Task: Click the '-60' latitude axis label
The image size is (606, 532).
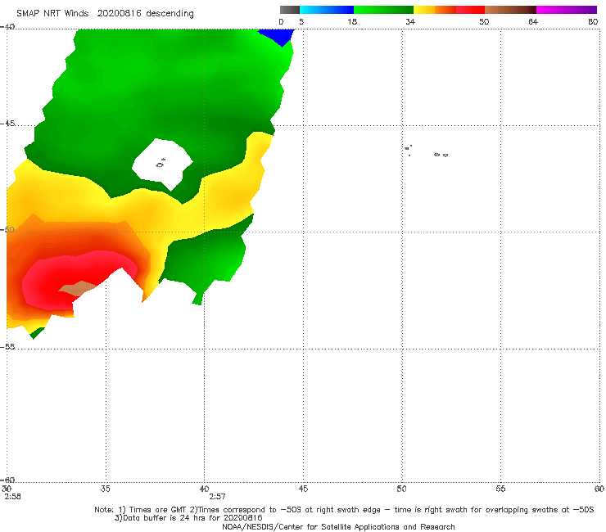Action: tap(7, 480)
